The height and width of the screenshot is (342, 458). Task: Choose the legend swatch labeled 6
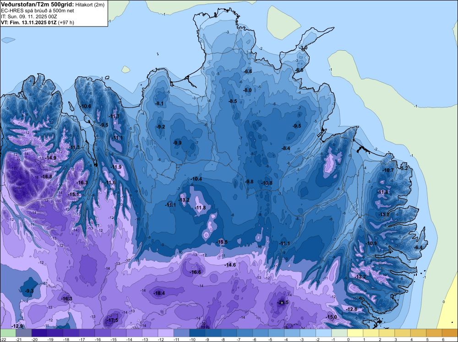[450, 333]
